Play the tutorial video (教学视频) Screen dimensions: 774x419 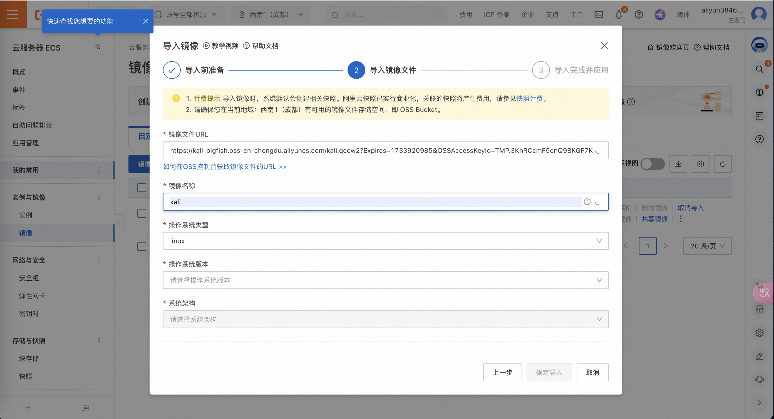click(221, 46)
